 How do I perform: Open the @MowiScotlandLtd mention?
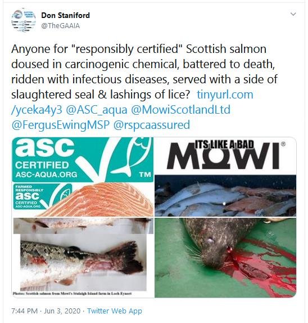coord(180,110)
